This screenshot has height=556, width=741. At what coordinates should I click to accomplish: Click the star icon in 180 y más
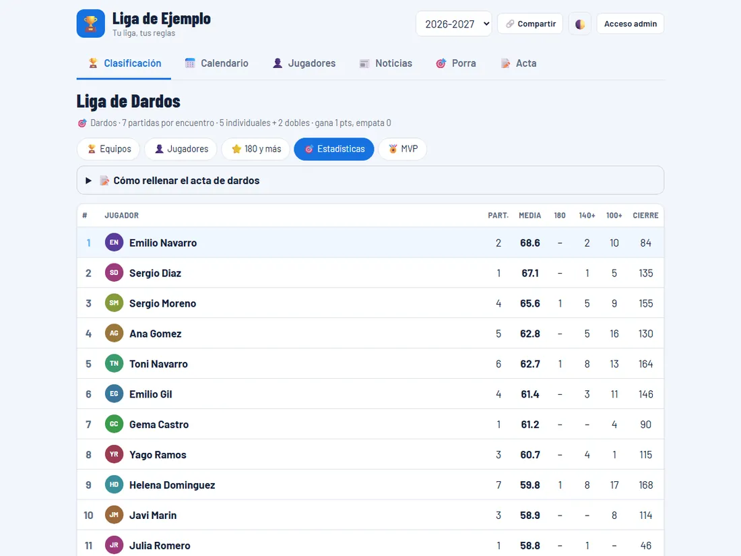coord(236,149)
